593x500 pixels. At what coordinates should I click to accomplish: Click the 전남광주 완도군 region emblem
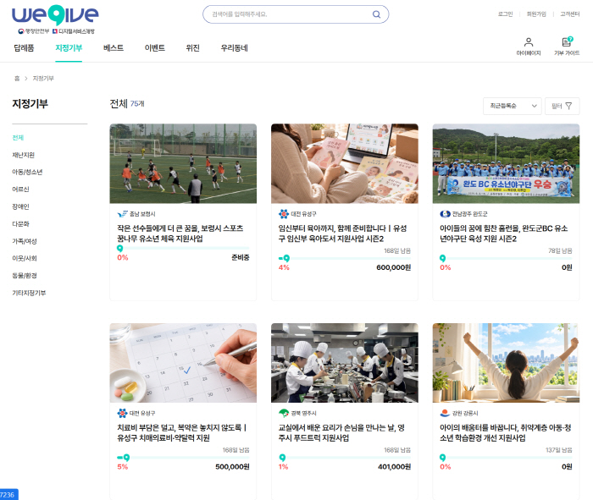click(x=445, y=214)
